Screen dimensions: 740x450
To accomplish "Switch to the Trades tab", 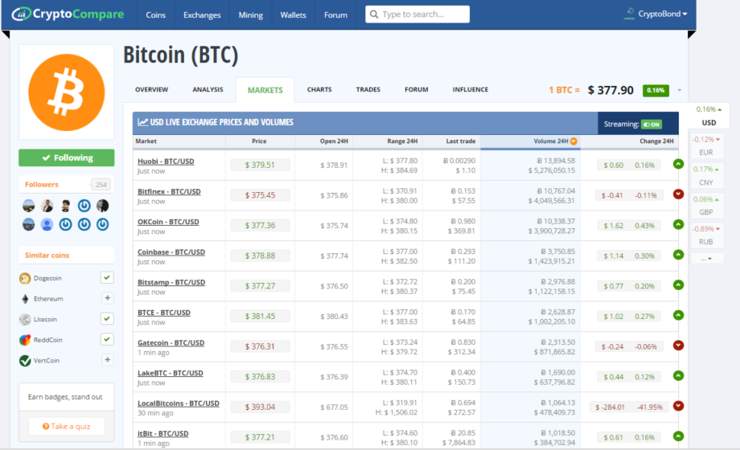I will [368, 90].
